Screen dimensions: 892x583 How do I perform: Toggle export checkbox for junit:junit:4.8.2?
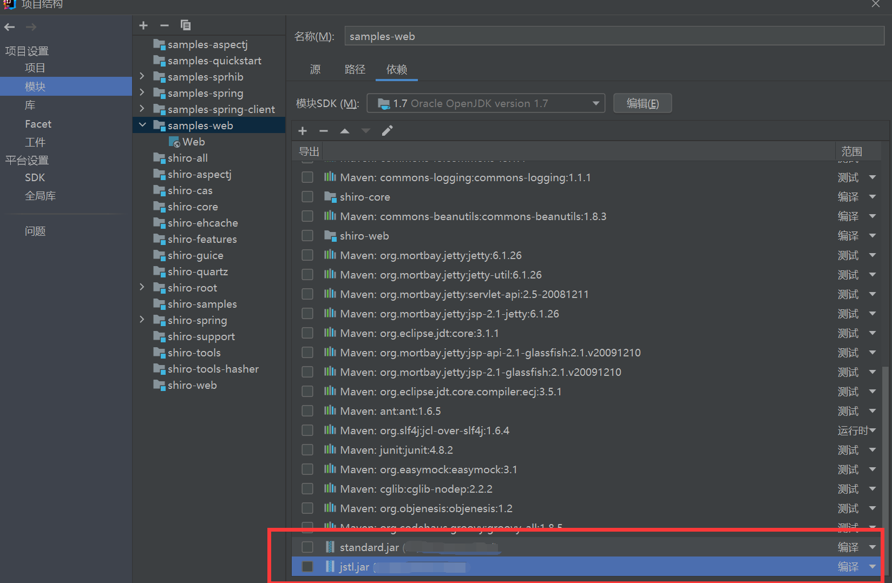(307, 450)
